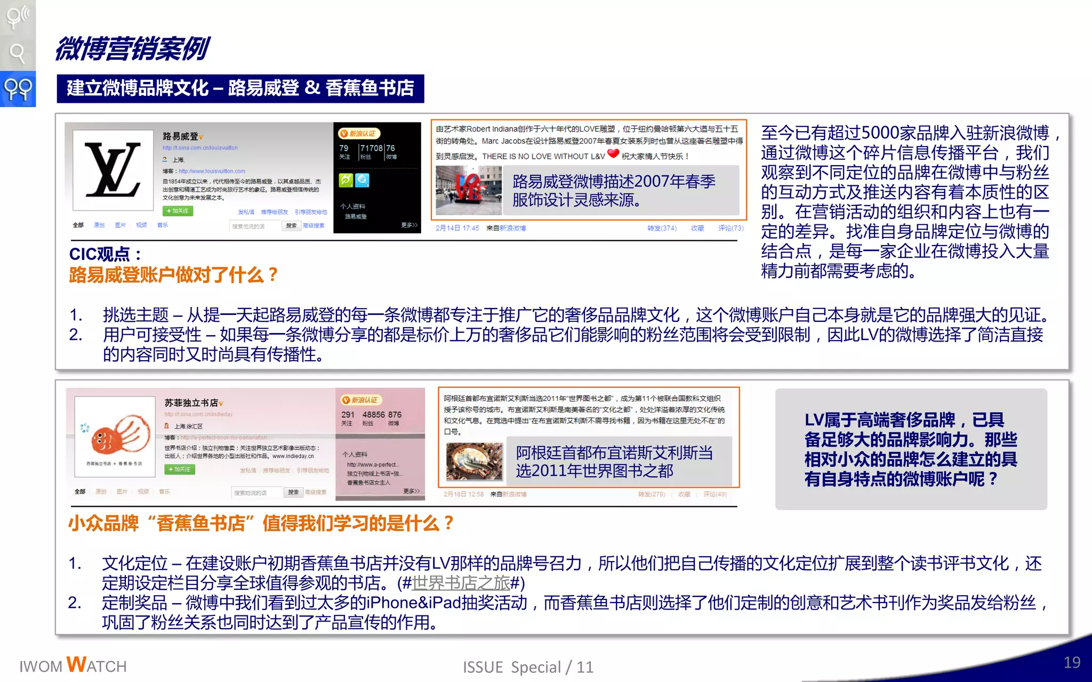Click 引荐朋友给他 on the 路易威登 profile

311,212
